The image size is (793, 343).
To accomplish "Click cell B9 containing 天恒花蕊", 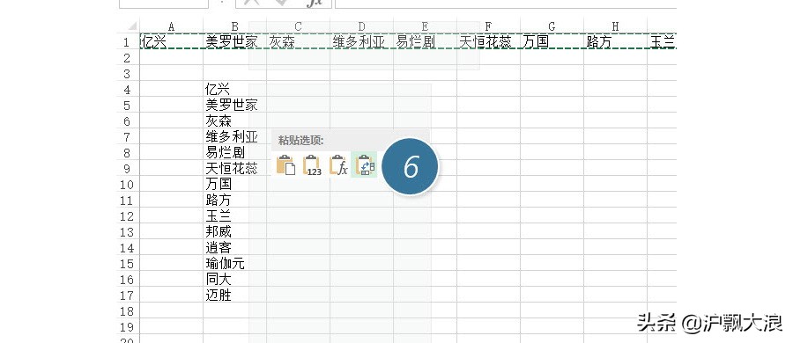I will (x=234, y=168).
